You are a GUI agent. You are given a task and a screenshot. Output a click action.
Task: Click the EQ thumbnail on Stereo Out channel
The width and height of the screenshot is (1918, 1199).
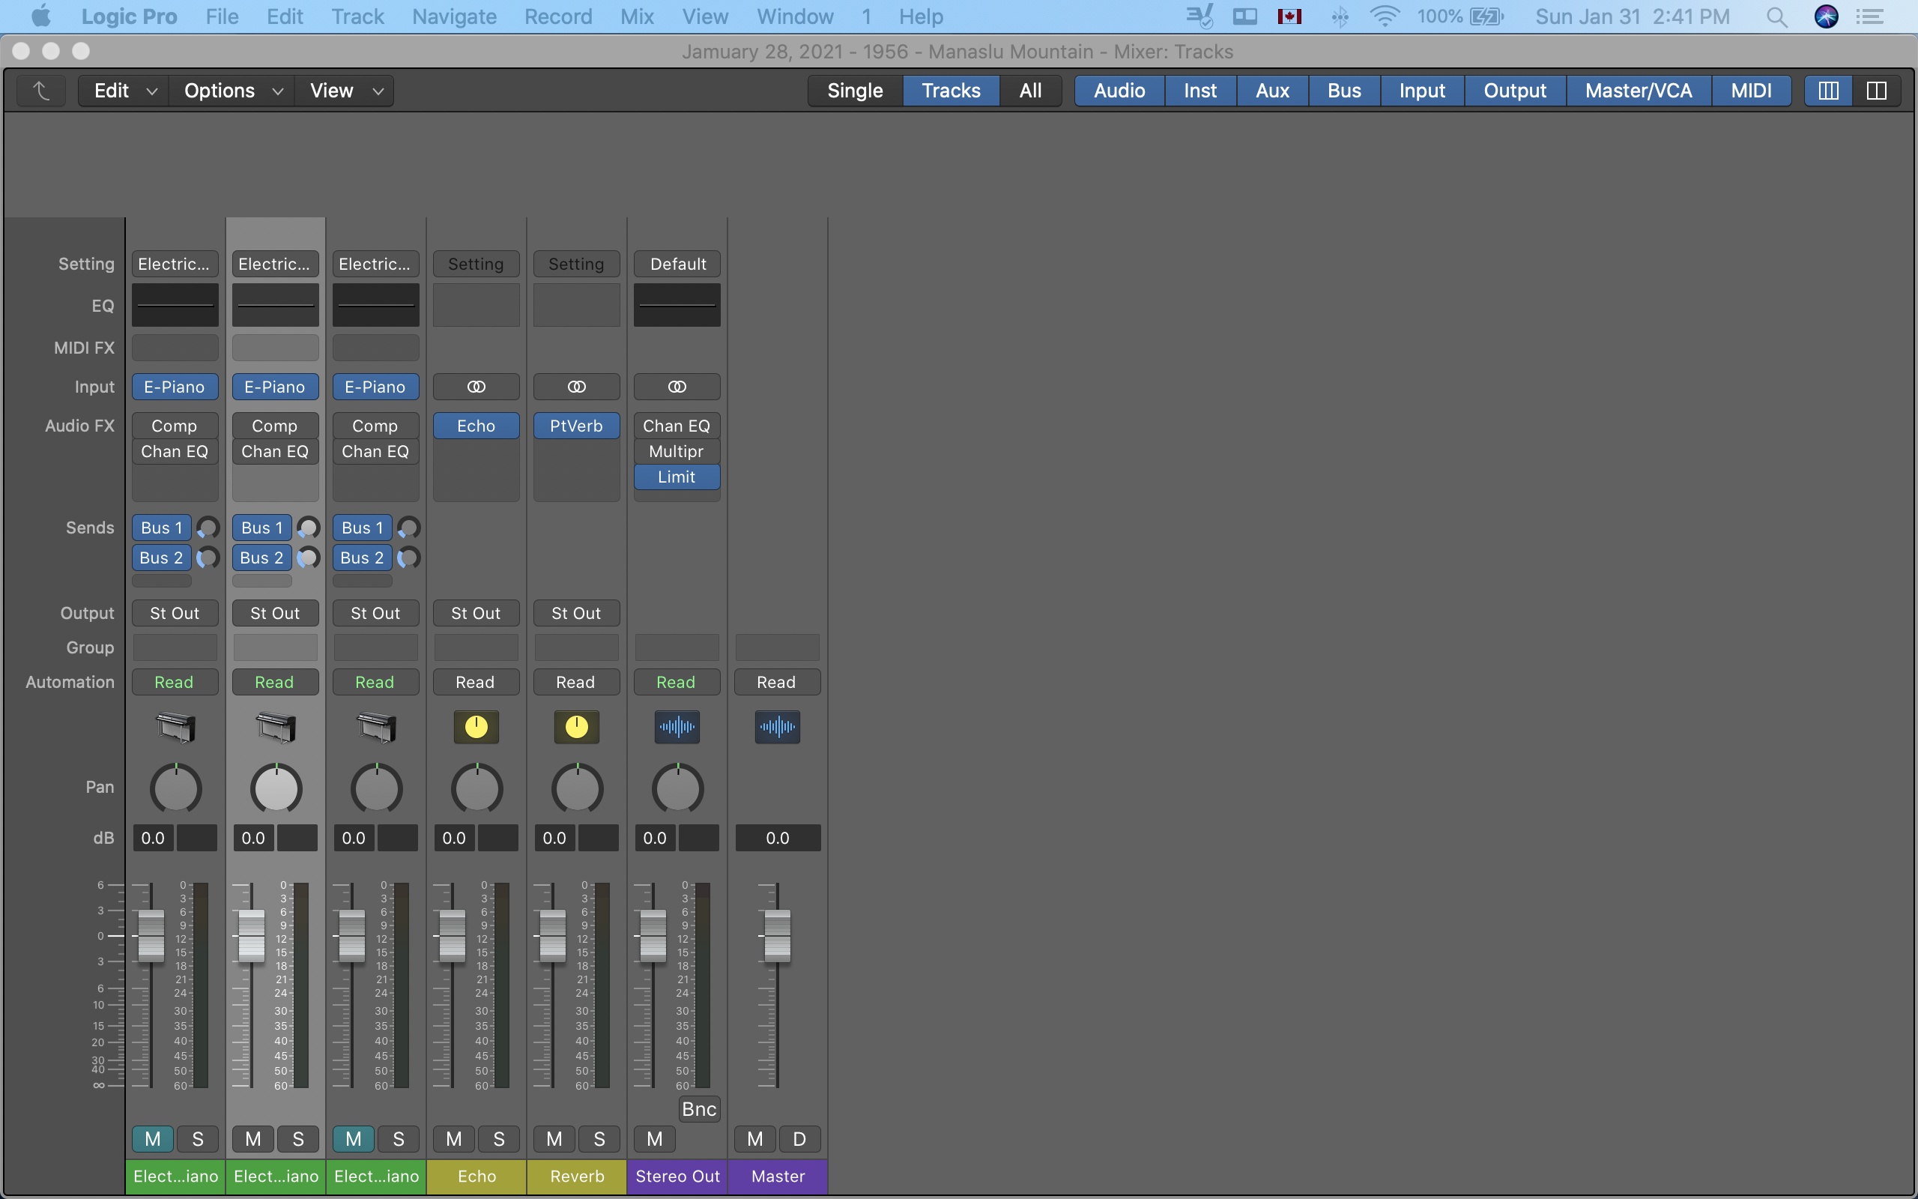pos(677,305)
